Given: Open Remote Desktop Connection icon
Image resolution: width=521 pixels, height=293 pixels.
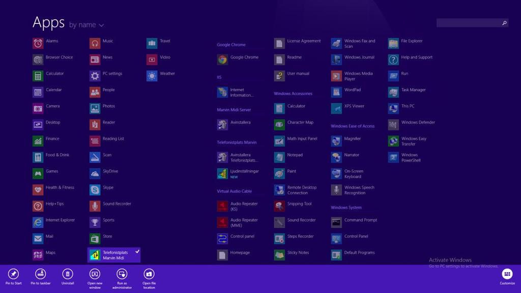Looking at the screenshot, I should (279, 190).
